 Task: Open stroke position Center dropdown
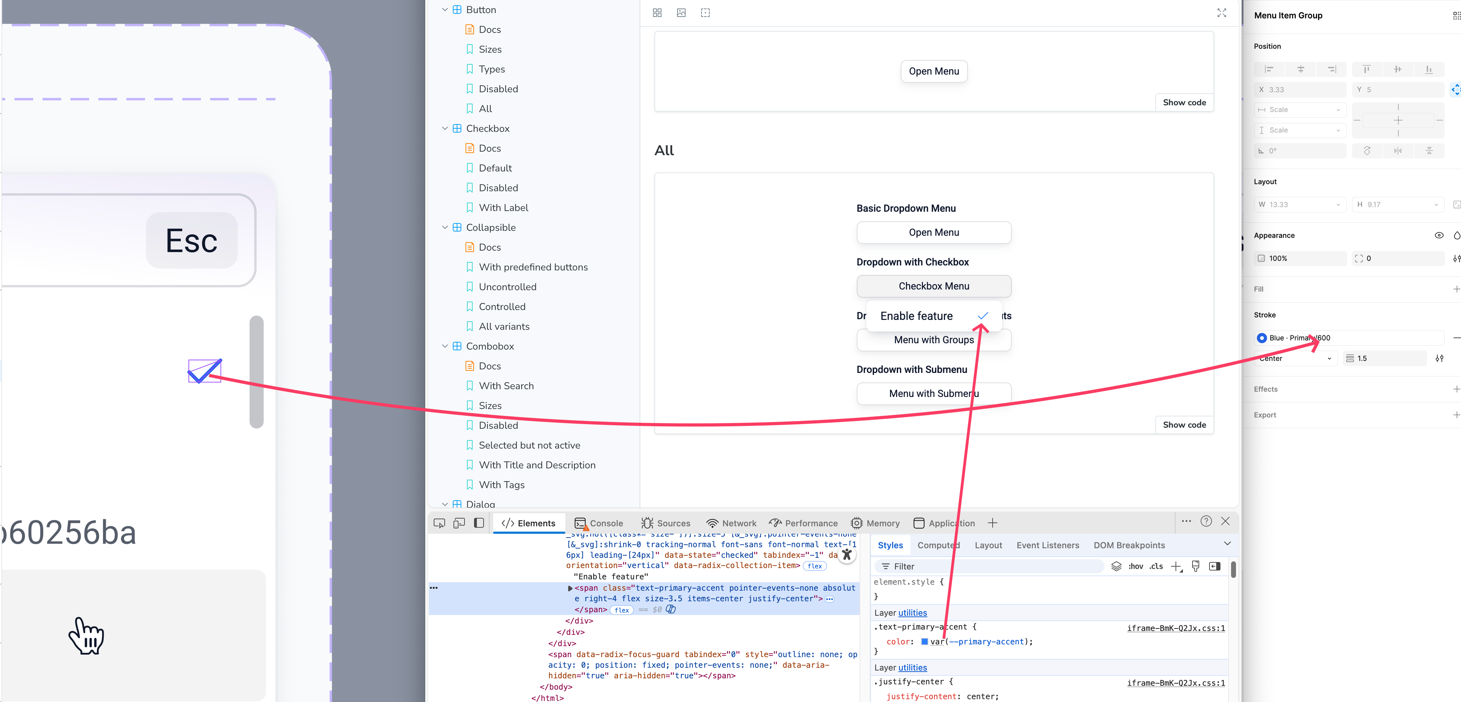point(1295,358)
